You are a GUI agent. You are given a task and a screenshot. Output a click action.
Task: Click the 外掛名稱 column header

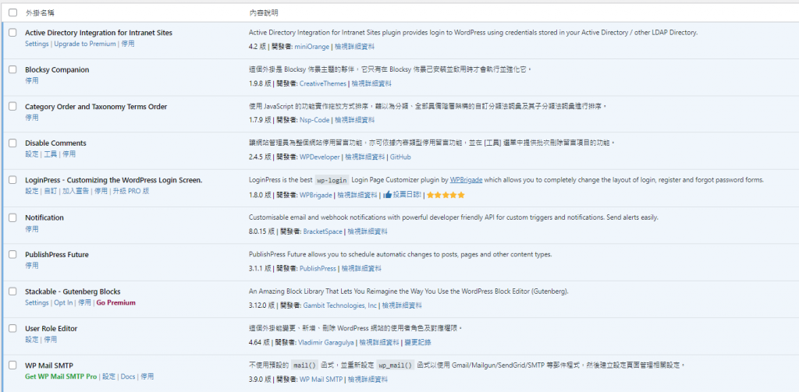[x=40, y=12]
